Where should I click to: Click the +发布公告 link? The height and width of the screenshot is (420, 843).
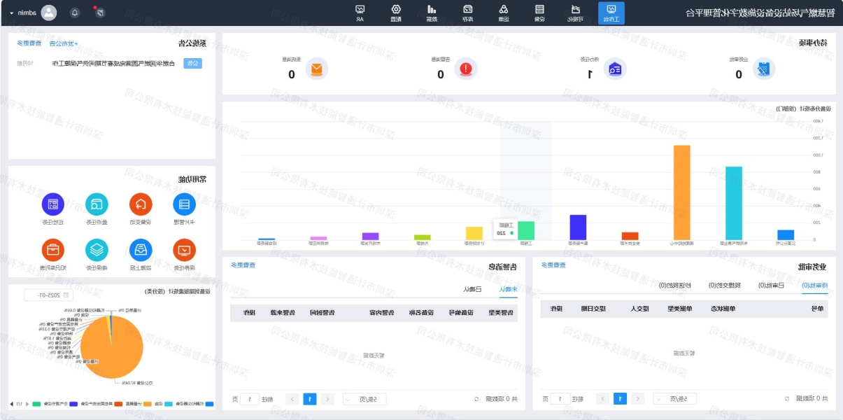[x=67, y=43]
